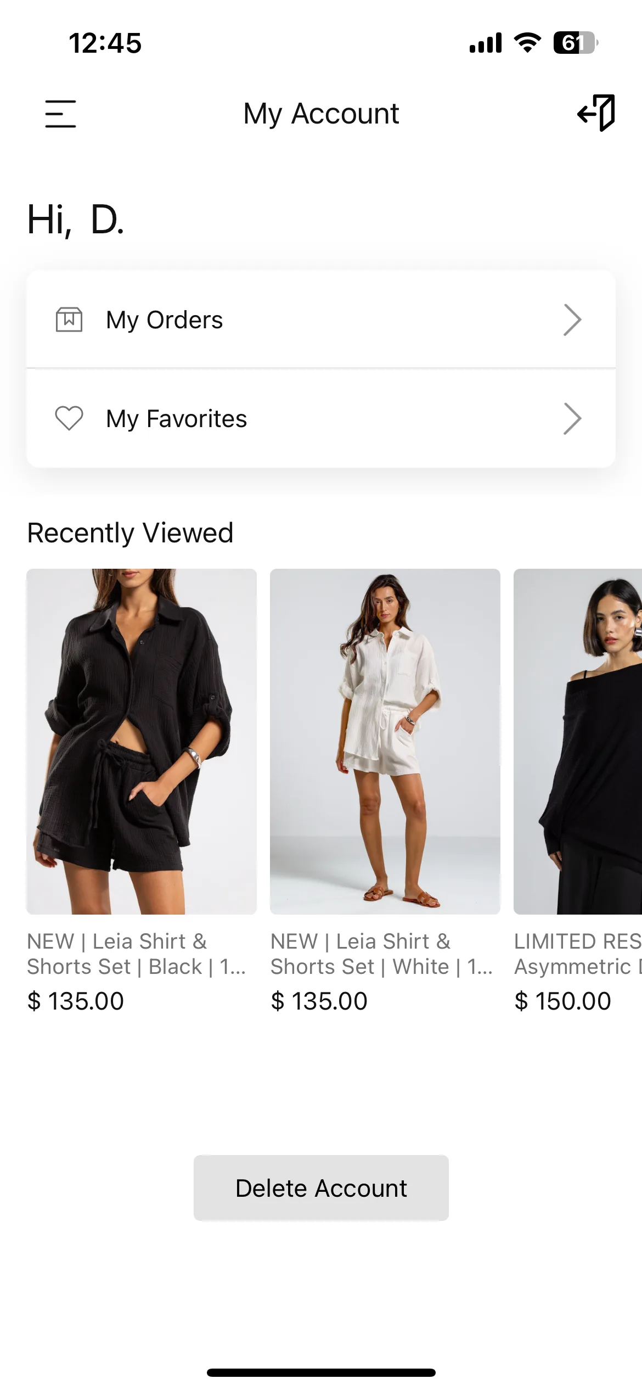Image resolution: width=642 pixels, height=1390 pixels.
Task: Open the Leia Shirt White set title
Action: pyautogui.click(x=382, y=954)
